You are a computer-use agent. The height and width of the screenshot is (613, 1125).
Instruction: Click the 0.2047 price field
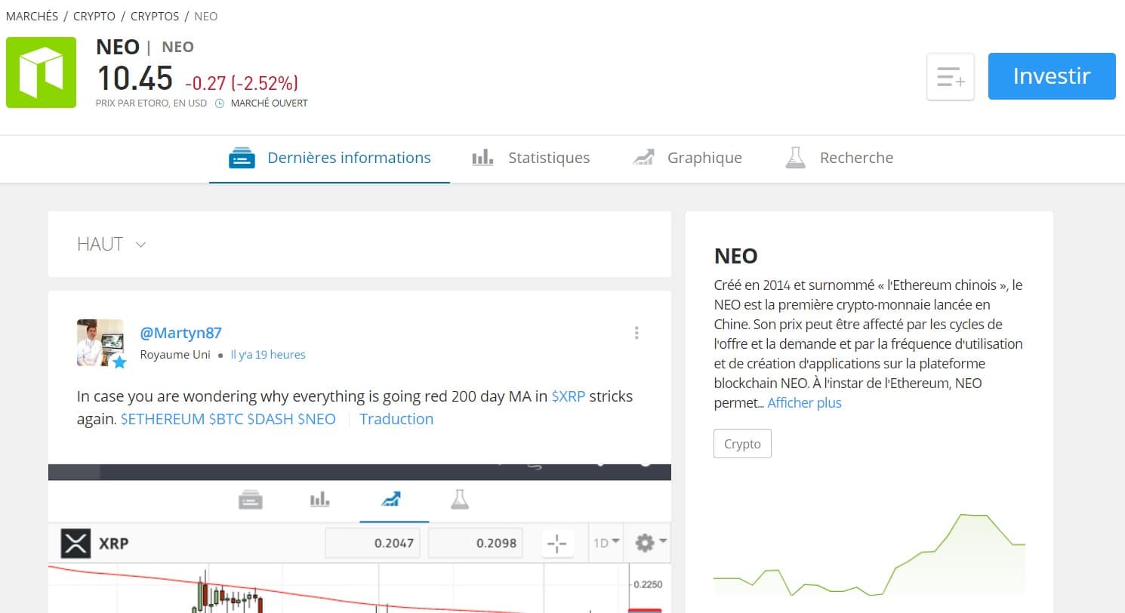373,543
